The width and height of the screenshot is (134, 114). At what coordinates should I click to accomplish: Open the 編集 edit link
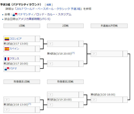point(49,5)
